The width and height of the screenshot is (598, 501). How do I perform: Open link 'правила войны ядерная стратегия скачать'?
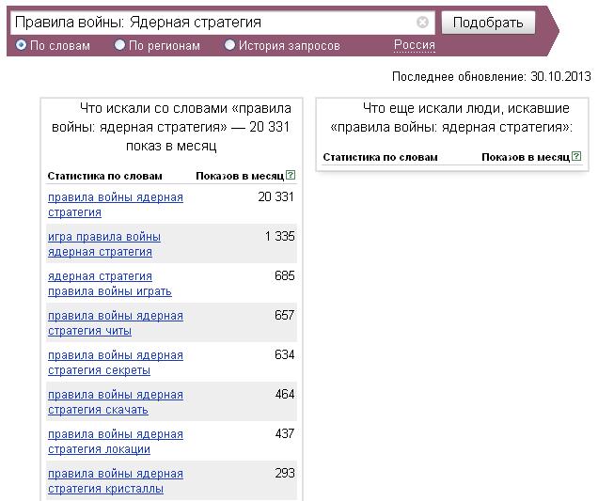click(x=115, y=402)
